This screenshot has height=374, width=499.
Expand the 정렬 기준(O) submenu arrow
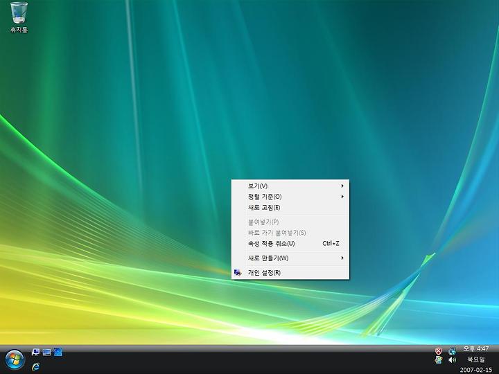coord(342,197)
